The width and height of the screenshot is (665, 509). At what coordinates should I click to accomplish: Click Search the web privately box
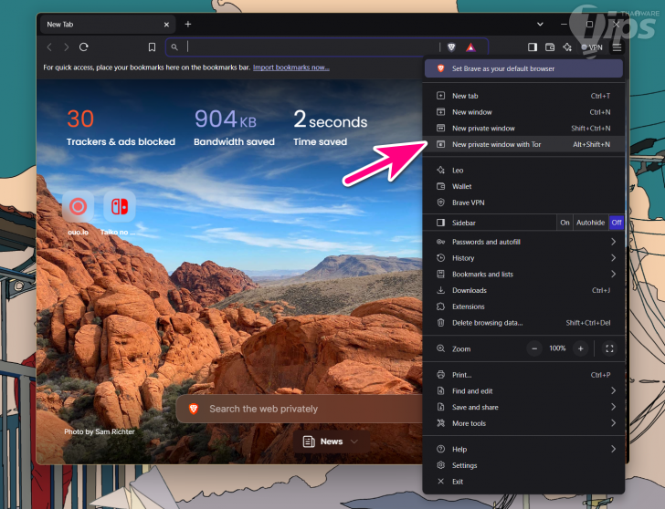point(300,409)
